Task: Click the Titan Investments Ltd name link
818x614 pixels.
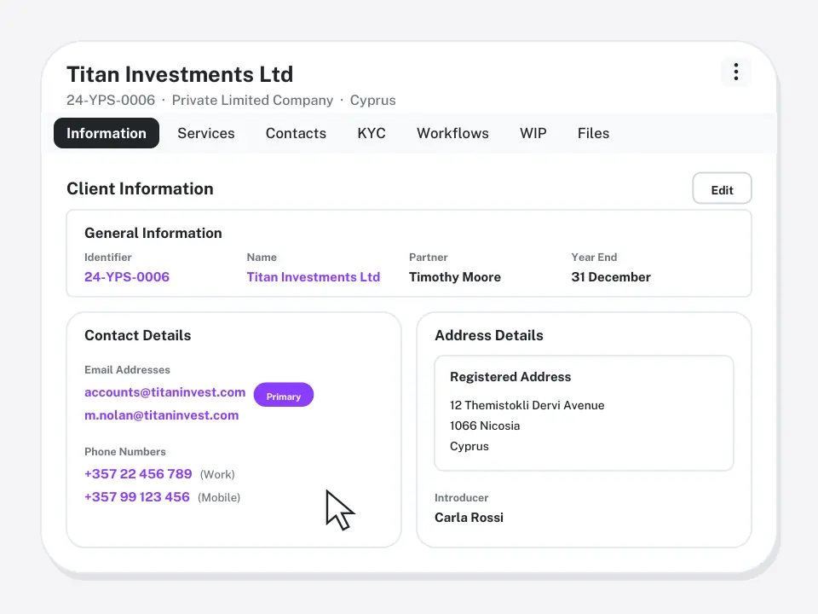Action: pyautogui.click(x=313, y=276)
